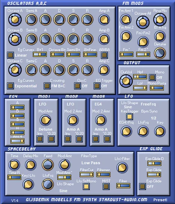Screen dimensions: 175x204
Task: Toggle the AB/BA switch
Action: [x=104, y=55]
